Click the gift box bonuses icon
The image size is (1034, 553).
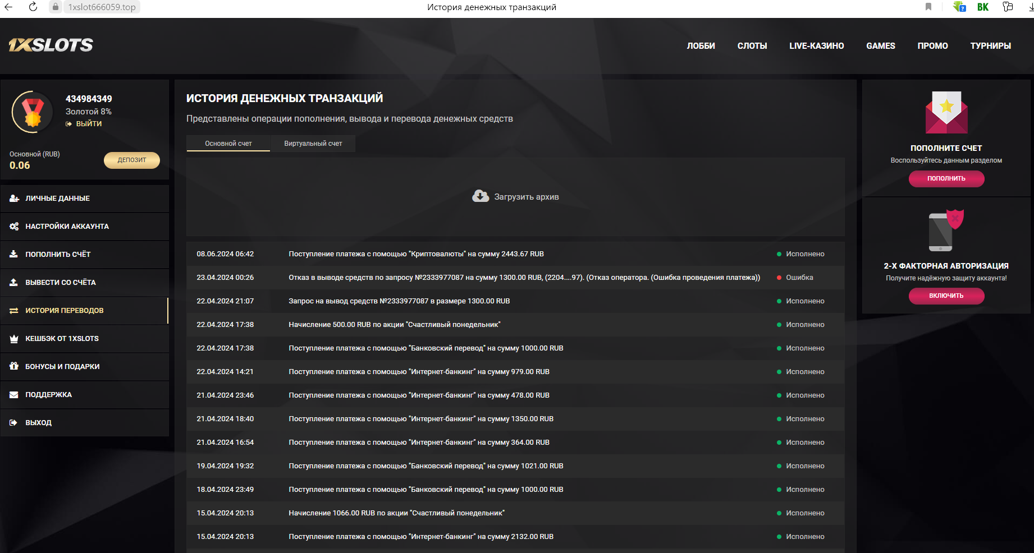(x=14, y=366)
